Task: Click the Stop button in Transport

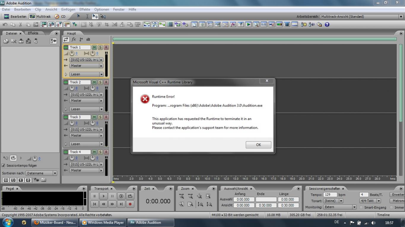Action: click(x=95, y=196)
